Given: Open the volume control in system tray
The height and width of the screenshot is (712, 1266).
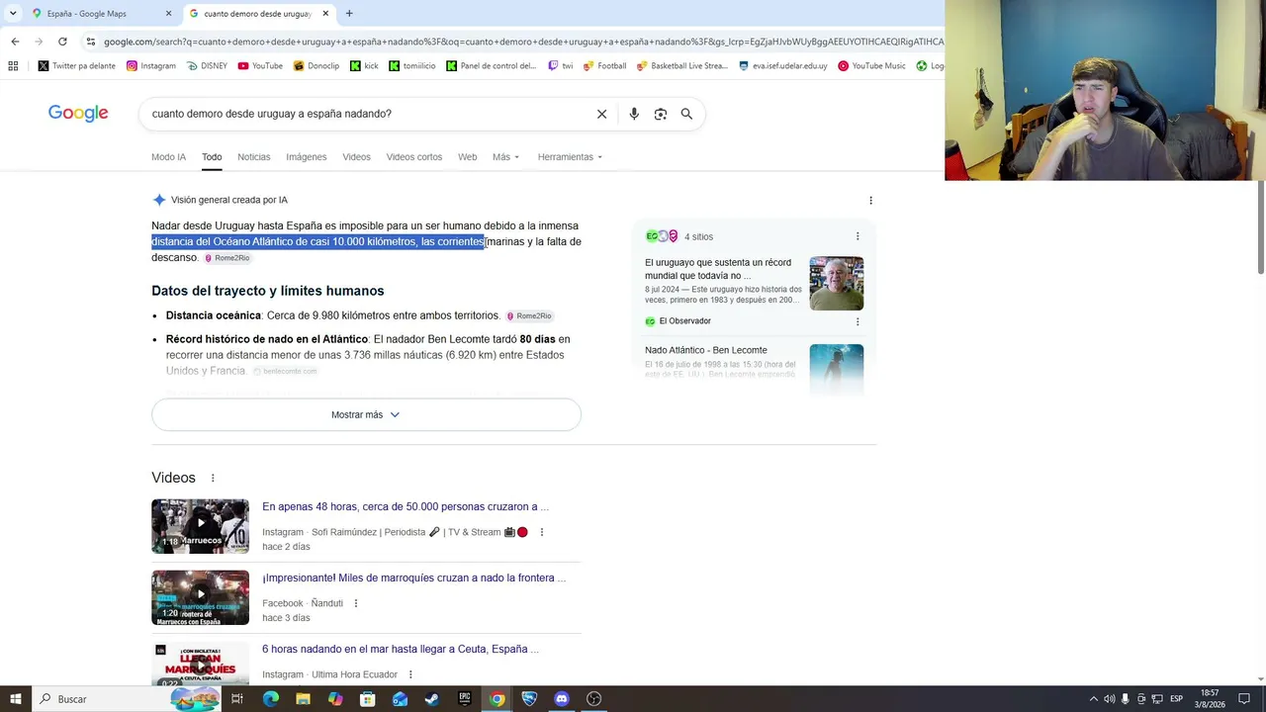Looking at the screenshot, I should (x=1109, y=699).
